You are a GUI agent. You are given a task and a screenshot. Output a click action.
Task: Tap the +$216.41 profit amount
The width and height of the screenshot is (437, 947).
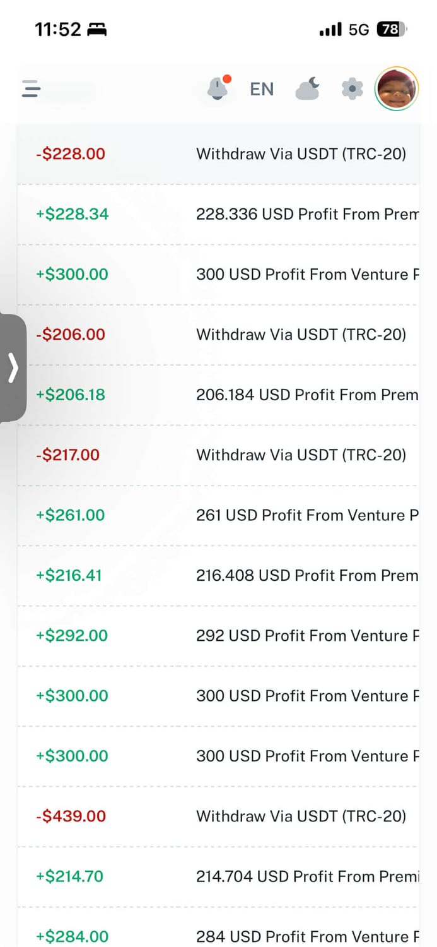tap(69, 575)
